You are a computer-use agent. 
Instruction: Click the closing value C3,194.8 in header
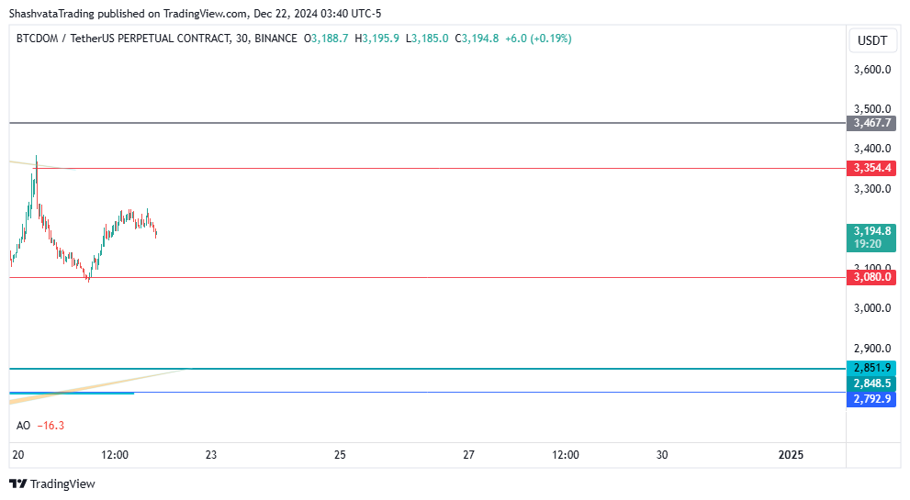(x=477, y=39)
